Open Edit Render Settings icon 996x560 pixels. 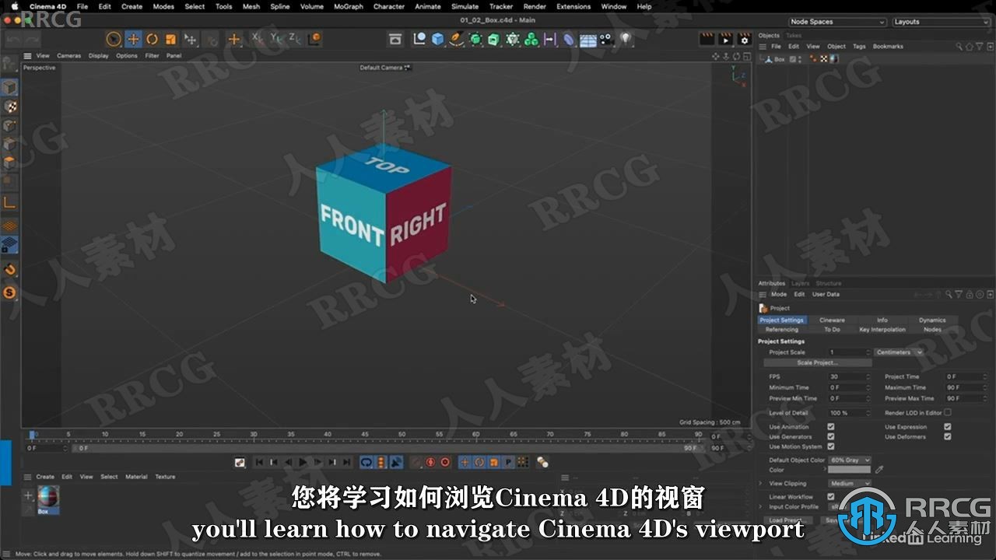745,39
